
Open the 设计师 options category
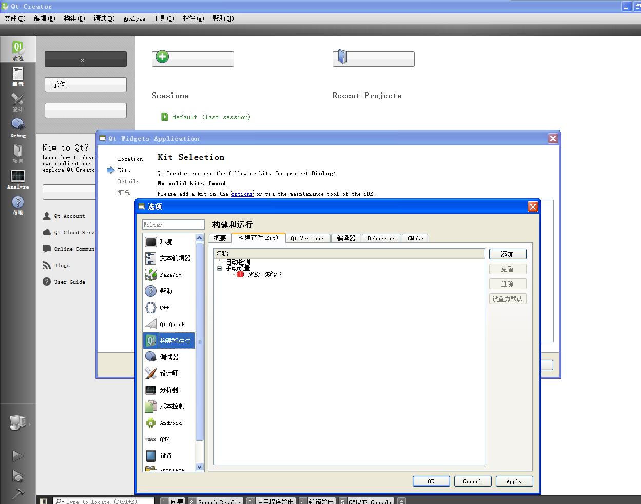[x=169, y=373]
